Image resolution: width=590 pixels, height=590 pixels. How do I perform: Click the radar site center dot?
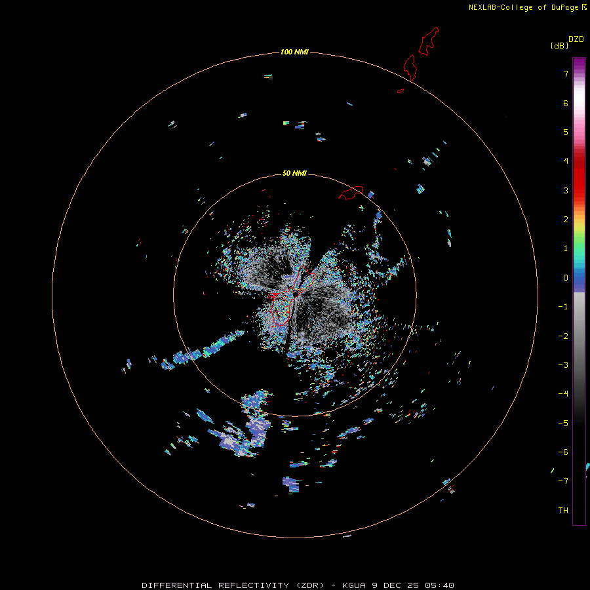click(x=296, y=294)
